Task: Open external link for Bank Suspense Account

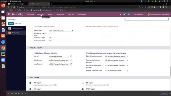Action: coord(127,56)
